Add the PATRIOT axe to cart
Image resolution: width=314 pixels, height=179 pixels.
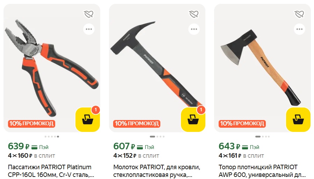pos(298,120)
